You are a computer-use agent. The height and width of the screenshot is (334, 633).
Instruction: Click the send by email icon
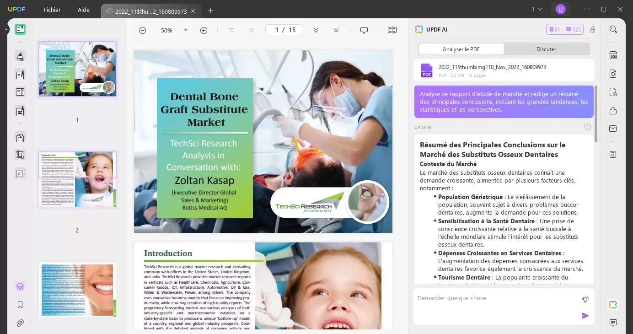(613, 129)
